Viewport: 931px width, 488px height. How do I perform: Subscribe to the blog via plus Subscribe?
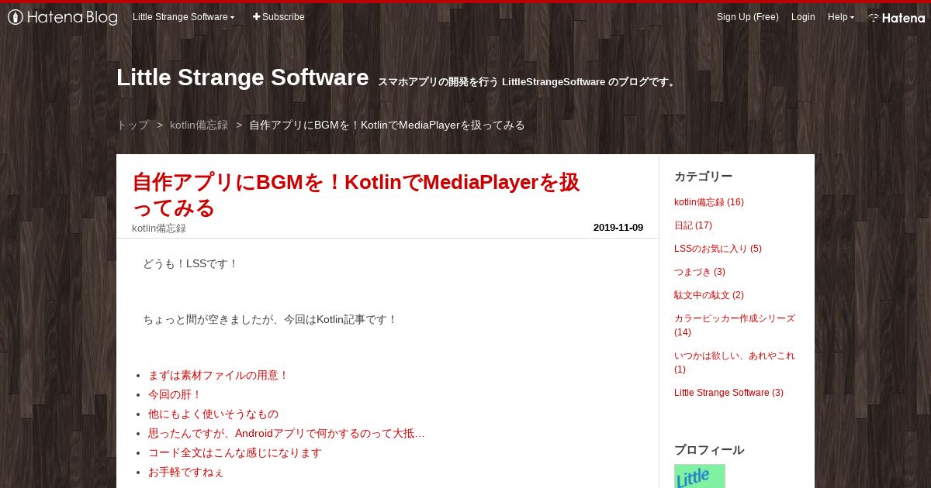[279, 17]
